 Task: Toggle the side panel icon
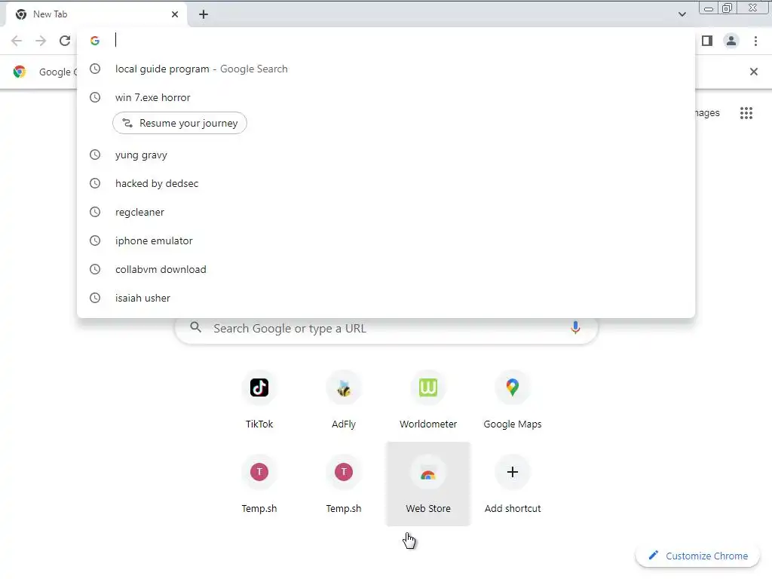tap(707, 41)
